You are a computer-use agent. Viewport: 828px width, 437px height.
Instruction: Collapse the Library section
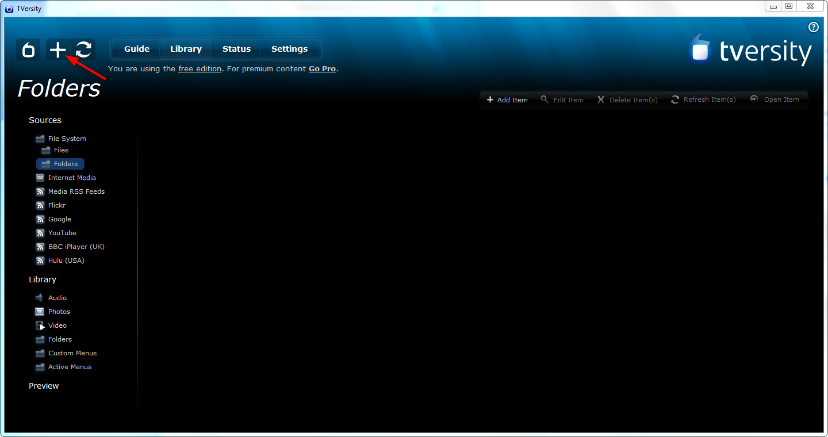coord(42,279)
